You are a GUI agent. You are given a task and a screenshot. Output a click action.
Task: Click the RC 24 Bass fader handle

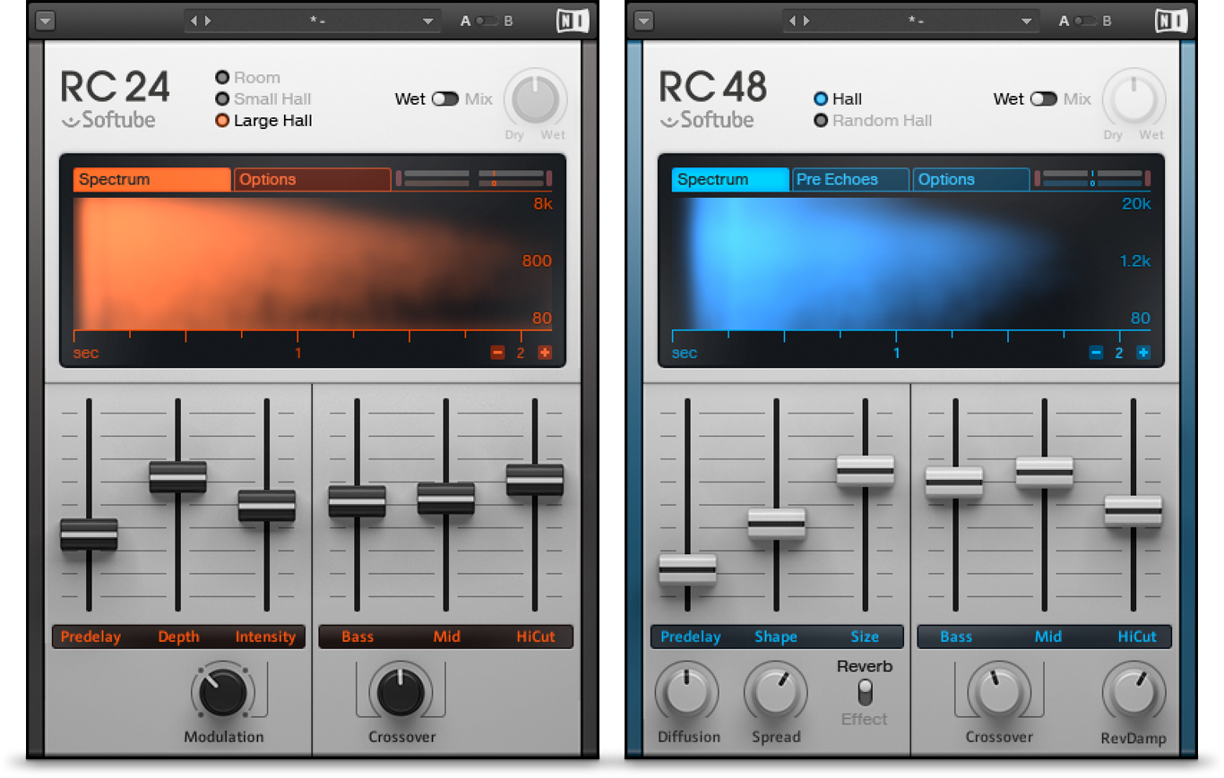357,501
